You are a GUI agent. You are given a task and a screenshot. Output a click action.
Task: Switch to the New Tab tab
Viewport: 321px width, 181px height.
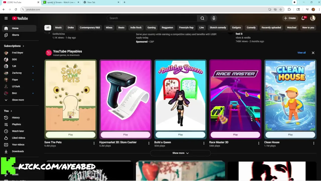pos(100,2)
